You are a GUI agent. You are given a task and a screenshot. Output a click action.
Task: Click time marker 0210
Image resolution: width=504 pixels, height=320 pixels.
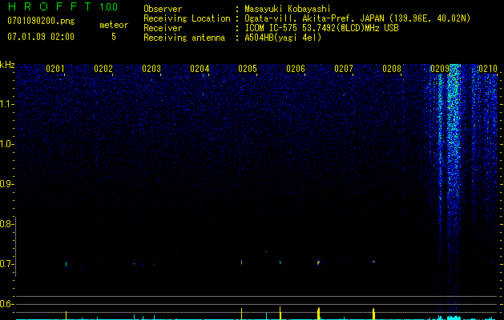click(488, 69)
